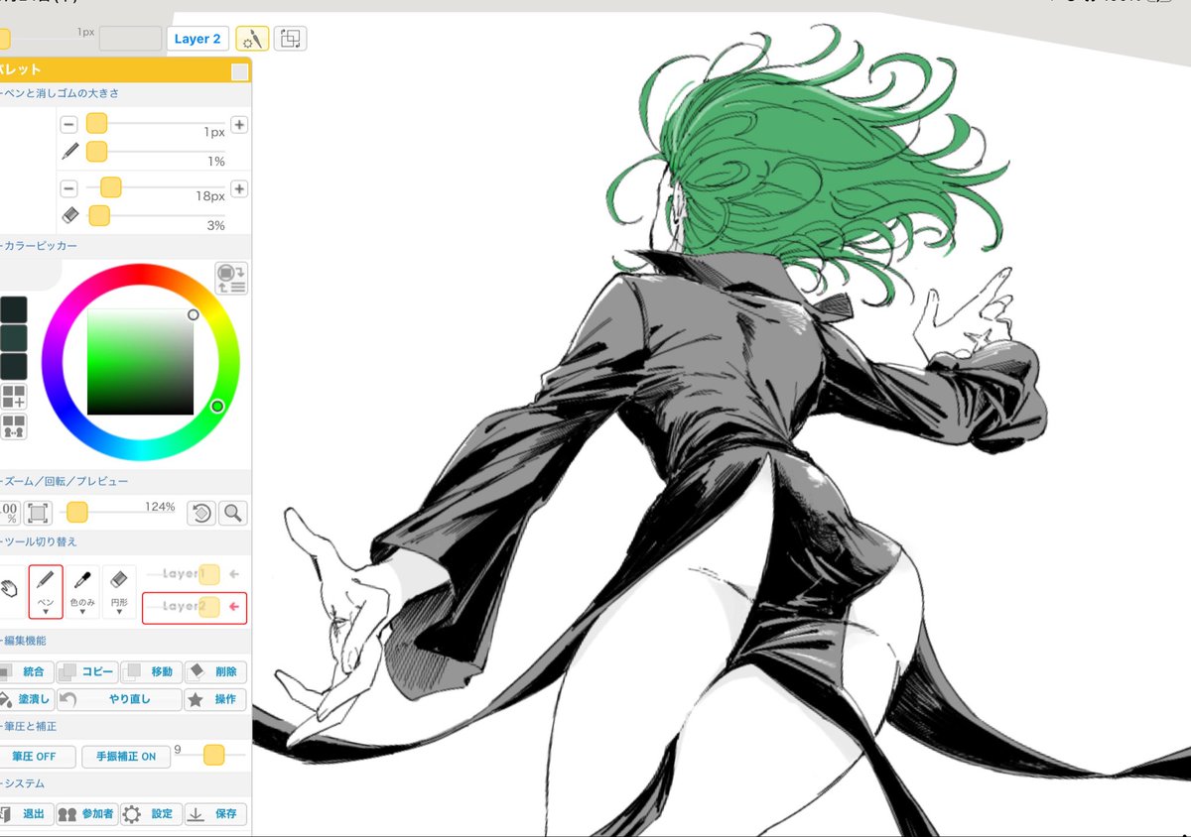
Task: Click the 移動 move button
Action: coord(151,672)
